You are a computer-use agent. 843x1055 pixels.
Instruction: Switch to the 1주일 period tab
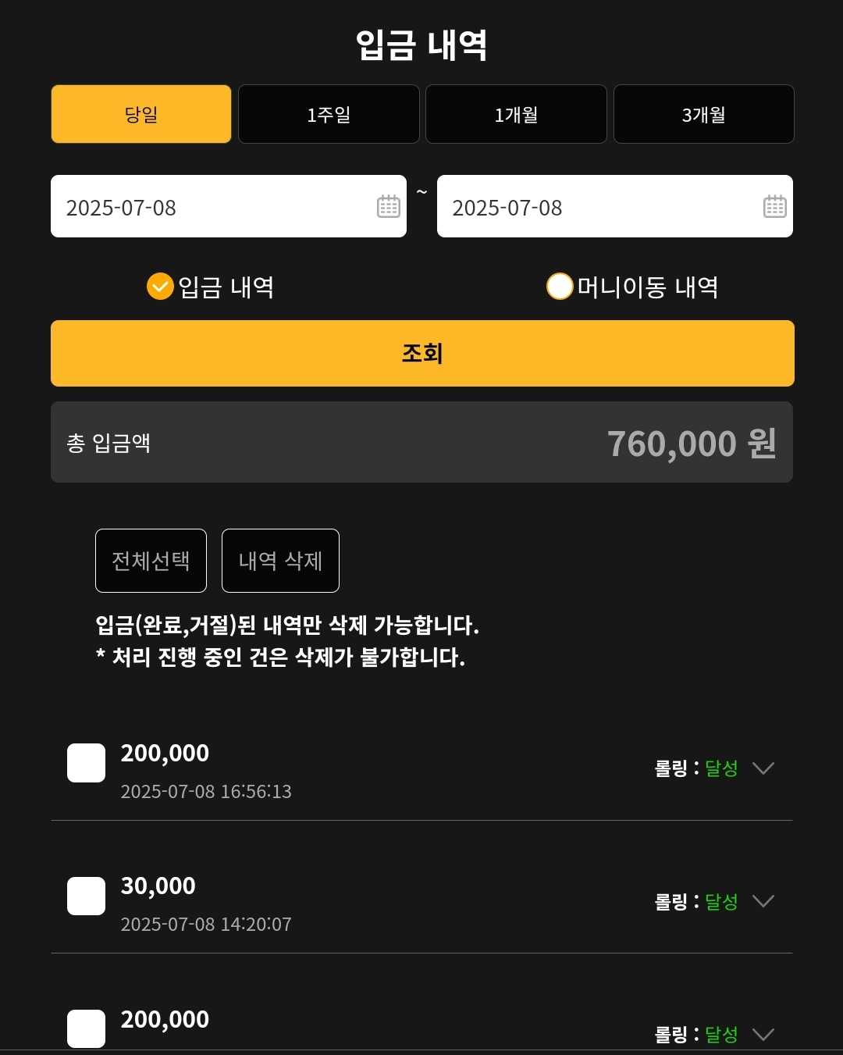pos(329,114)
